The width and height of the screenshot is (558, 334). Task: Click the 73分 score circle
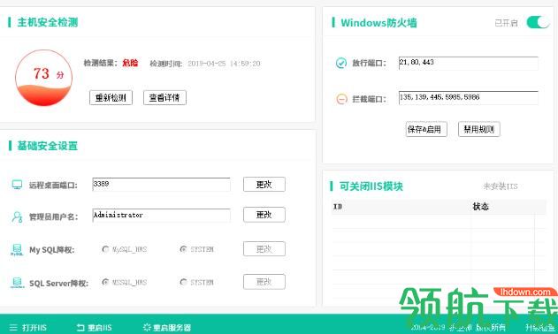(43, 78)
